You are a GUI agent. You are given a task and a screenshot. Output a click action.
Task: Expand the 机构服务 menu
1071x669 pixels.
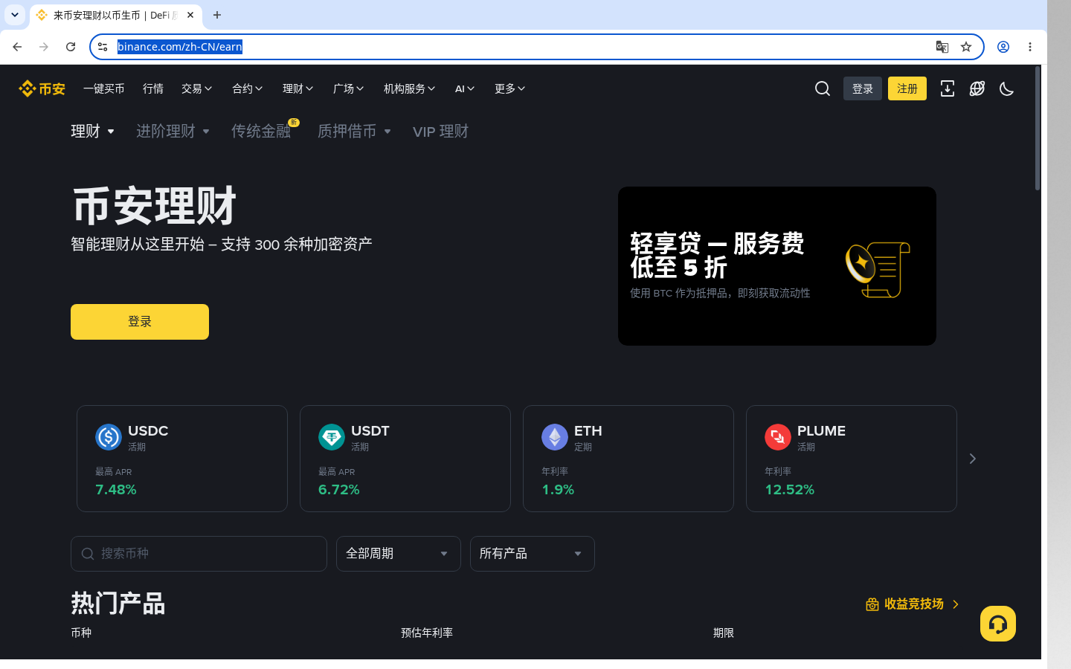tap(410, 88)
